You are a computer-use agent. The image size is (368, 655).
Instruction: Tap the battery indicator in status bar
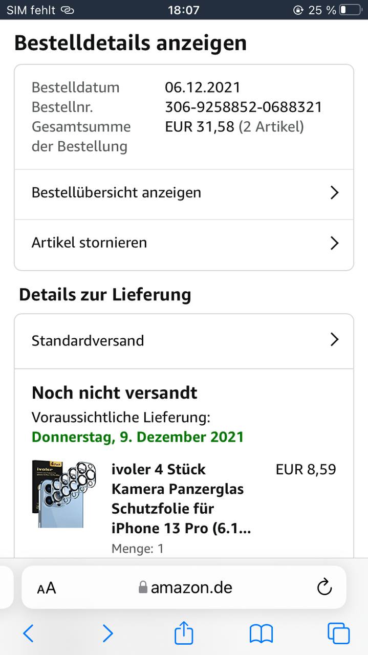click(x=350, y=10)
